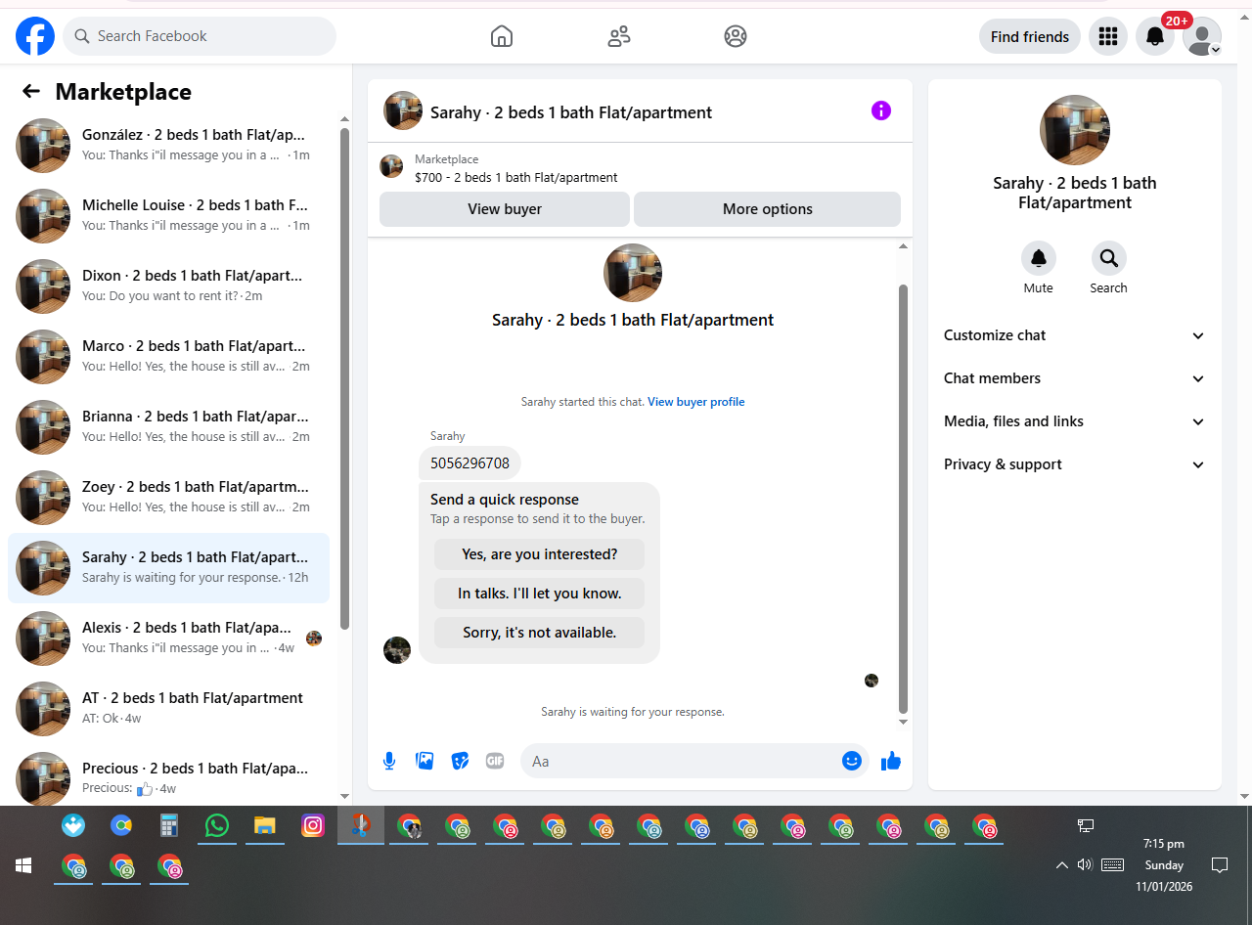Open the system volume icon
The height and width of the screenshot is (925, 1252).
[1084, 865]
